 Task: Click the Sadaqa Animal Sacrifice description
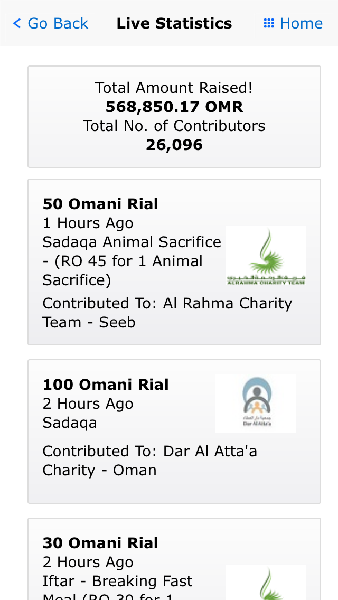point(132,261)
